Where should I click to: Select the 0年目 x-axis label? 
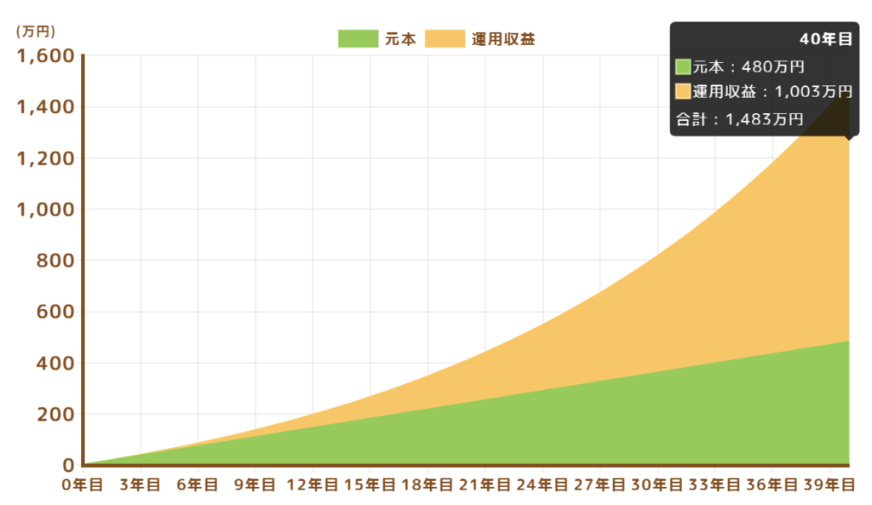pos(83,485)
